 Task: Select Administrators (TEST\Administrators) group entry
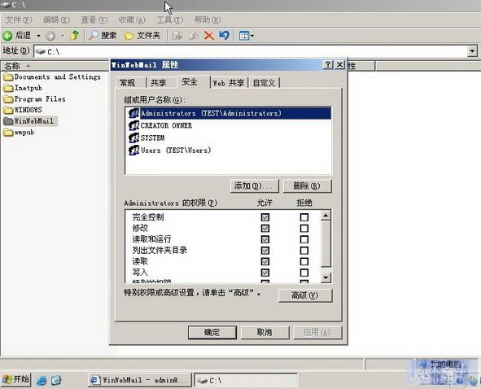230,113
